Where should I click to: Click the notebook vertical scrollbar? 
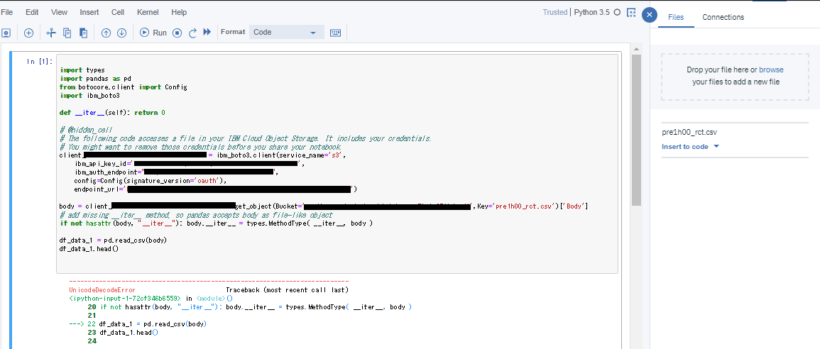pyautogui.click(x=636, y=131)
